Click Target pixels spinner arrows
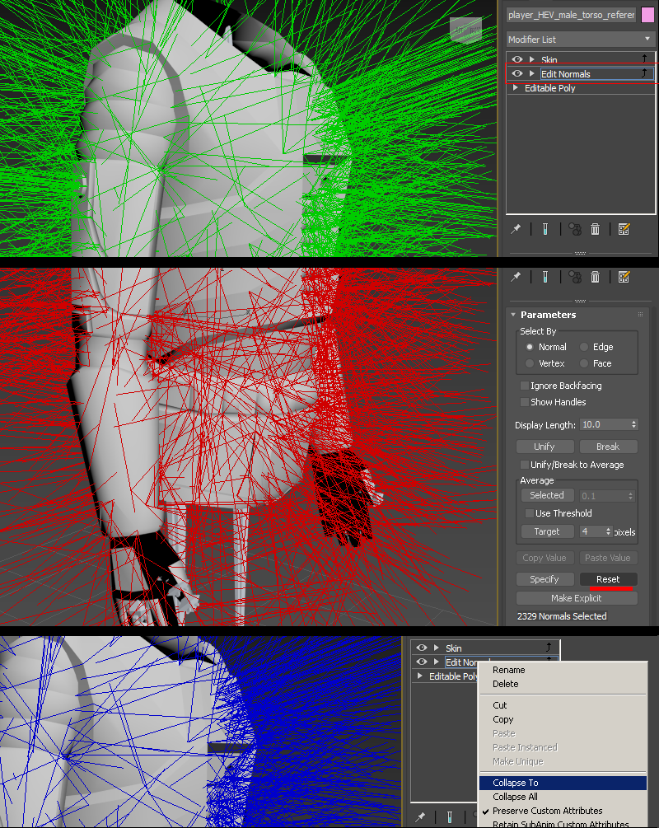This screenshot has height=828, width=659. pos(609,531)
